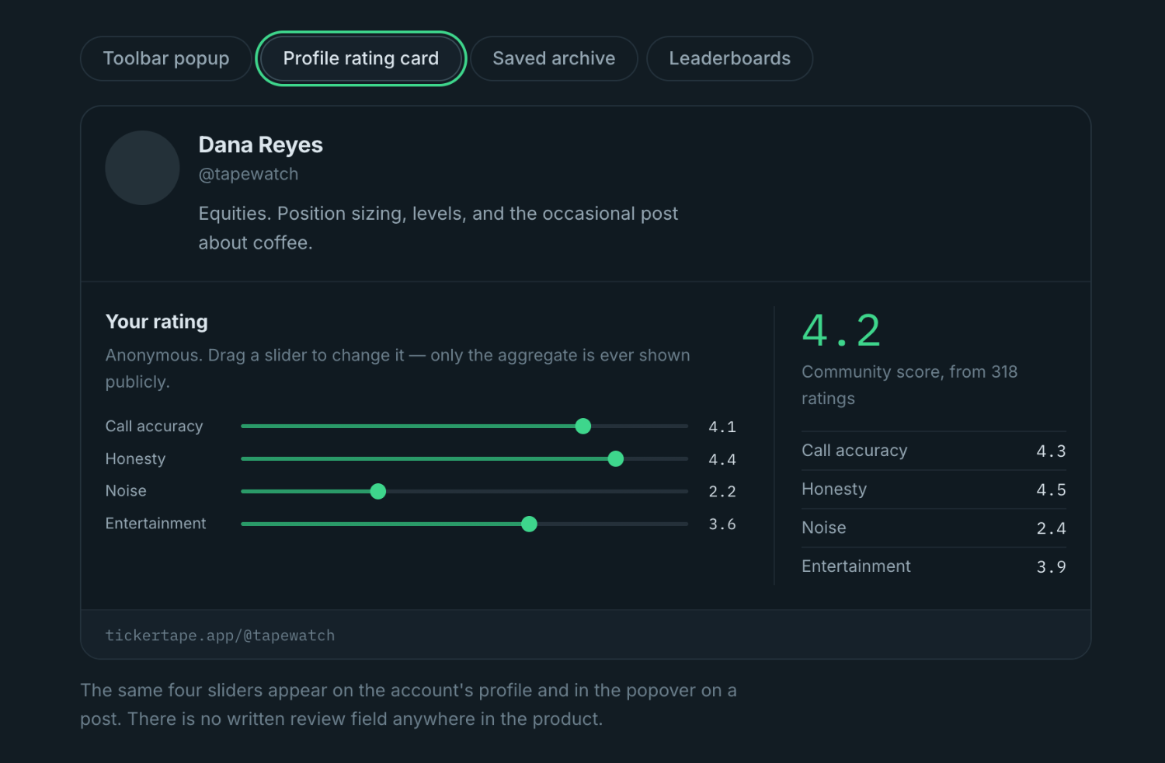Click the Call accuracy slider label
Image resolution: width=1165 pixels, height=763 pixels.
pyautogui.click(x=155, y=426)
